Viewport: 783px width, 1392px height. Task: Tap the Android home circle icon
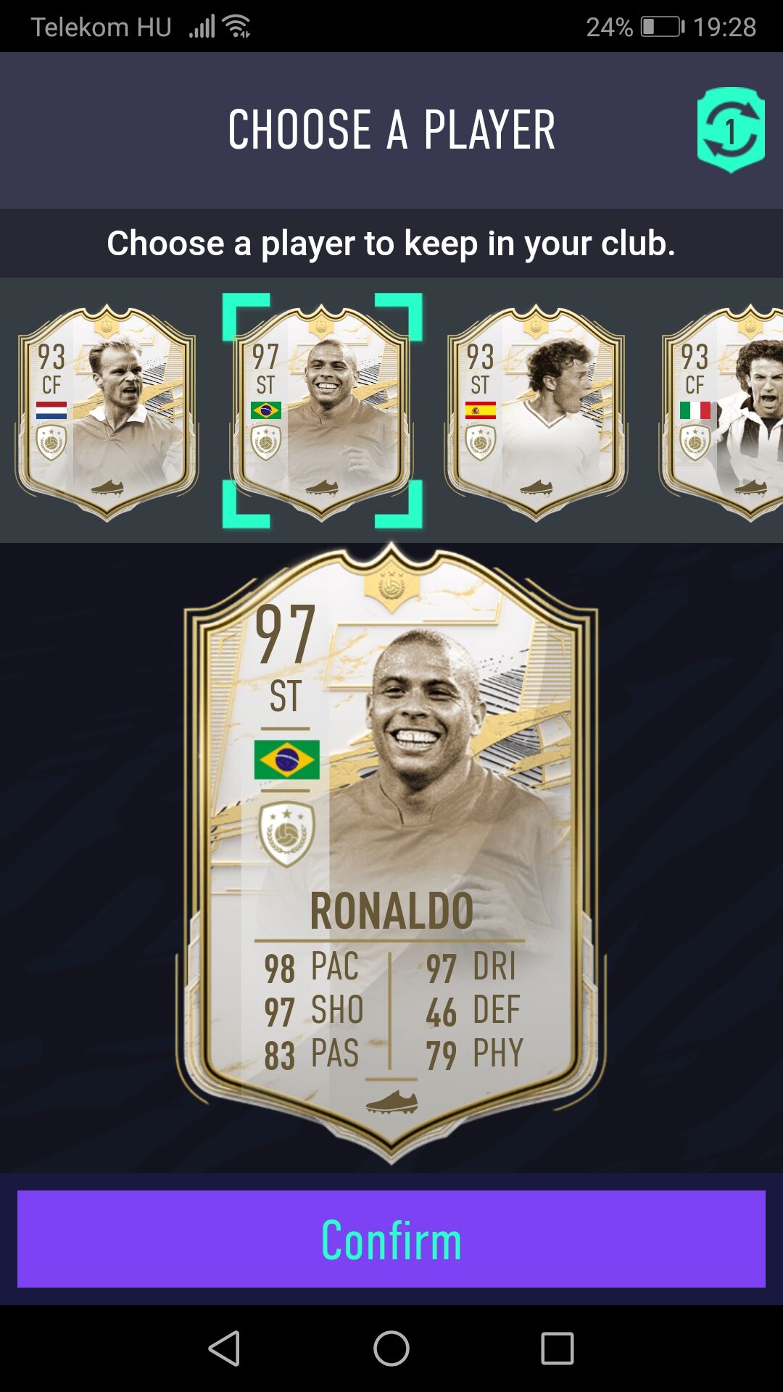tap(391, 1348)
